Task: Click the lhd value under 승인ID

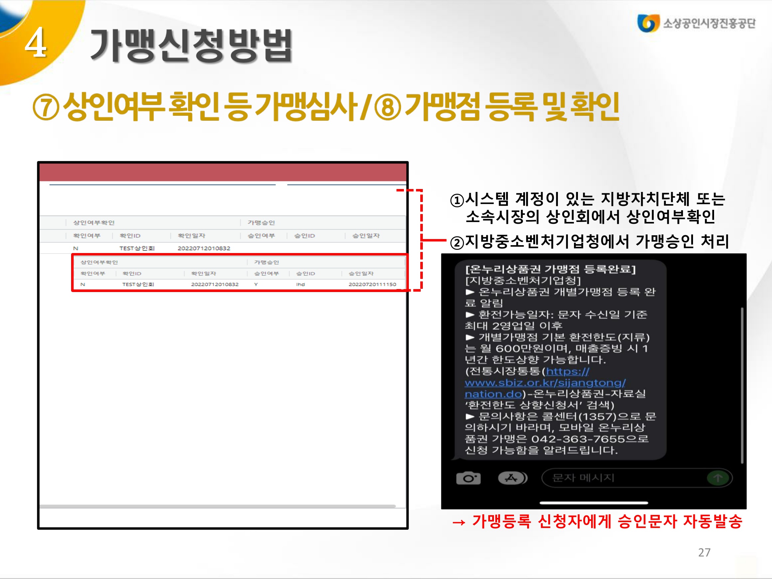Action: tap(301, 284)
